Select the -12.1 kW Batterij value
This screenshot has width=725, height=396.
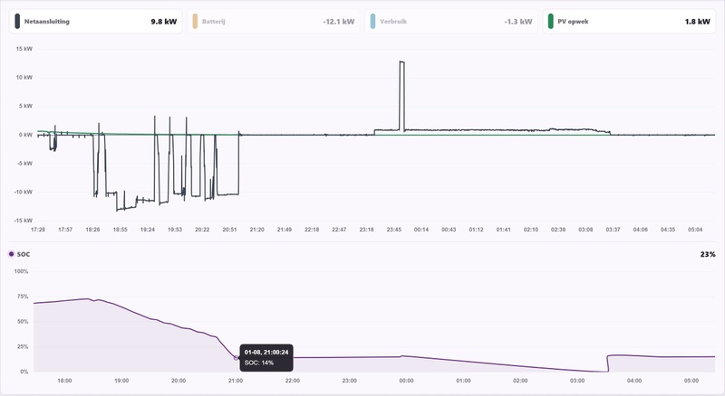pos(338,22)
